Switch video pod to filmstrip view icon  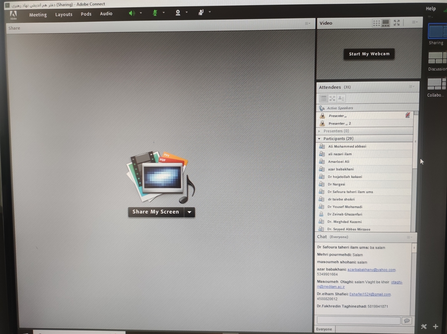[x=386, y=23]
